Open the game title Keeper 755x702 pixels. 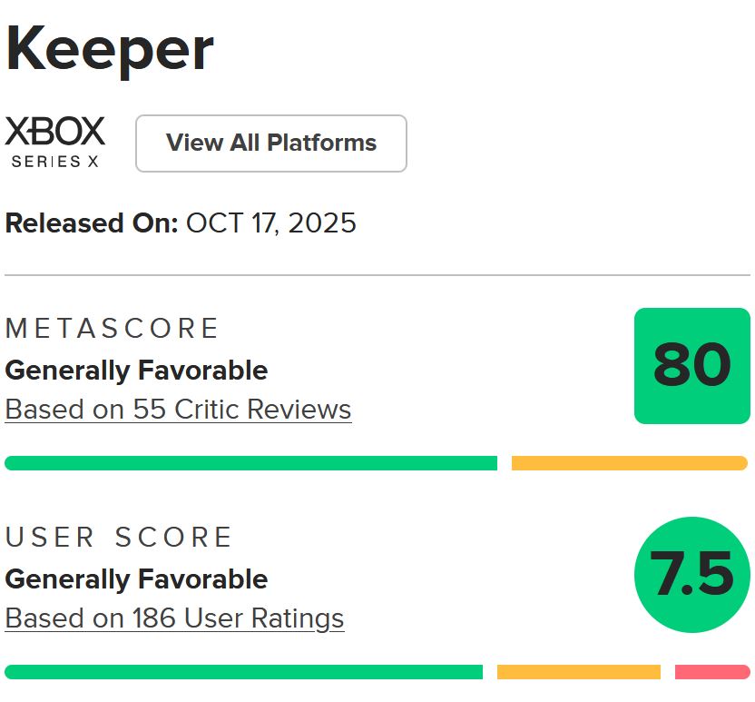tap(108, 47)
